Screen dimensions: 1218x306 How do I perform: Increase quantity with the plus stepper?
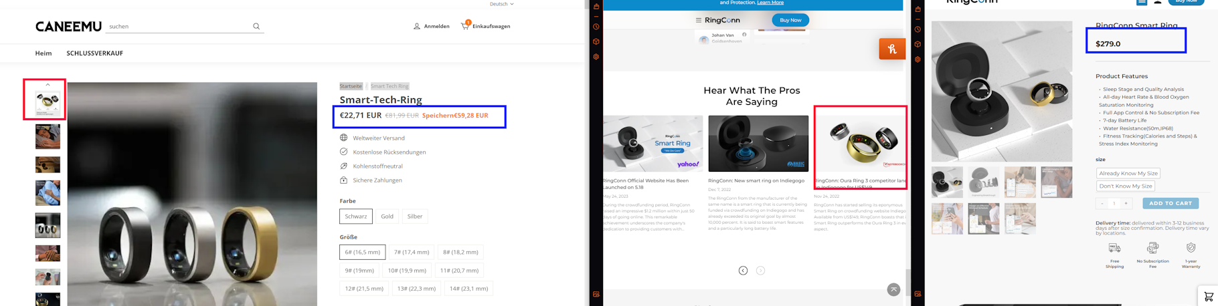(x=1126, y=203)
